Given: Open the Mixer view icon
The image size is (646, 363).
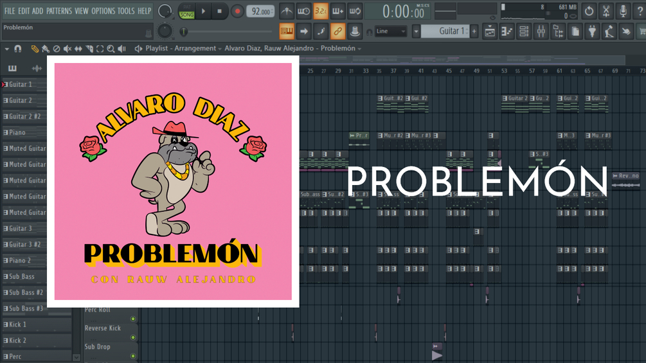Looking at the screenshot, I should (x=541, y=31).
